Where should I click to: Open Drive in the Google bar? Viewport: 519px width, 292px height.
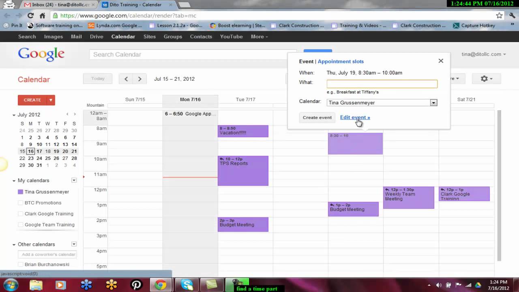click(x=97, y=36)
